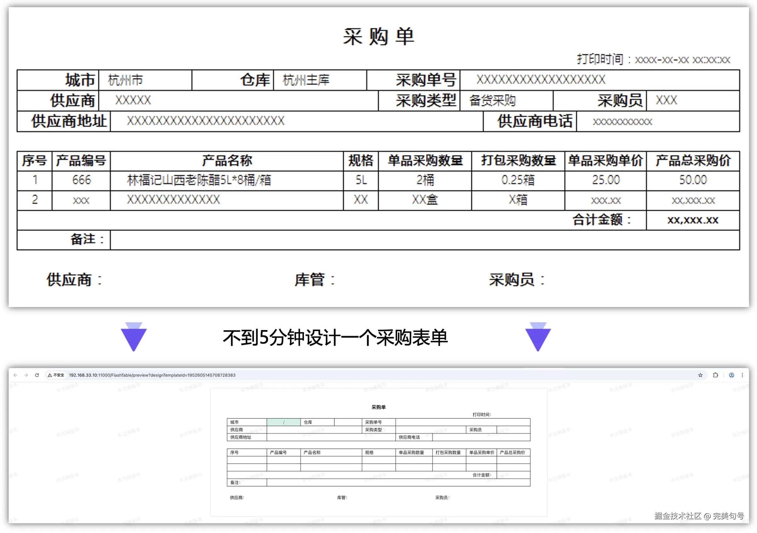
Task: Click the highlighted green 城市 value cell
Action: [283, 422]
